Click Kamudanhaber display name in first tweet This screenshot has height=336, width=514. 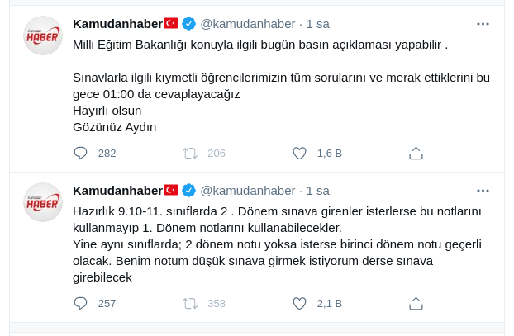117,23
